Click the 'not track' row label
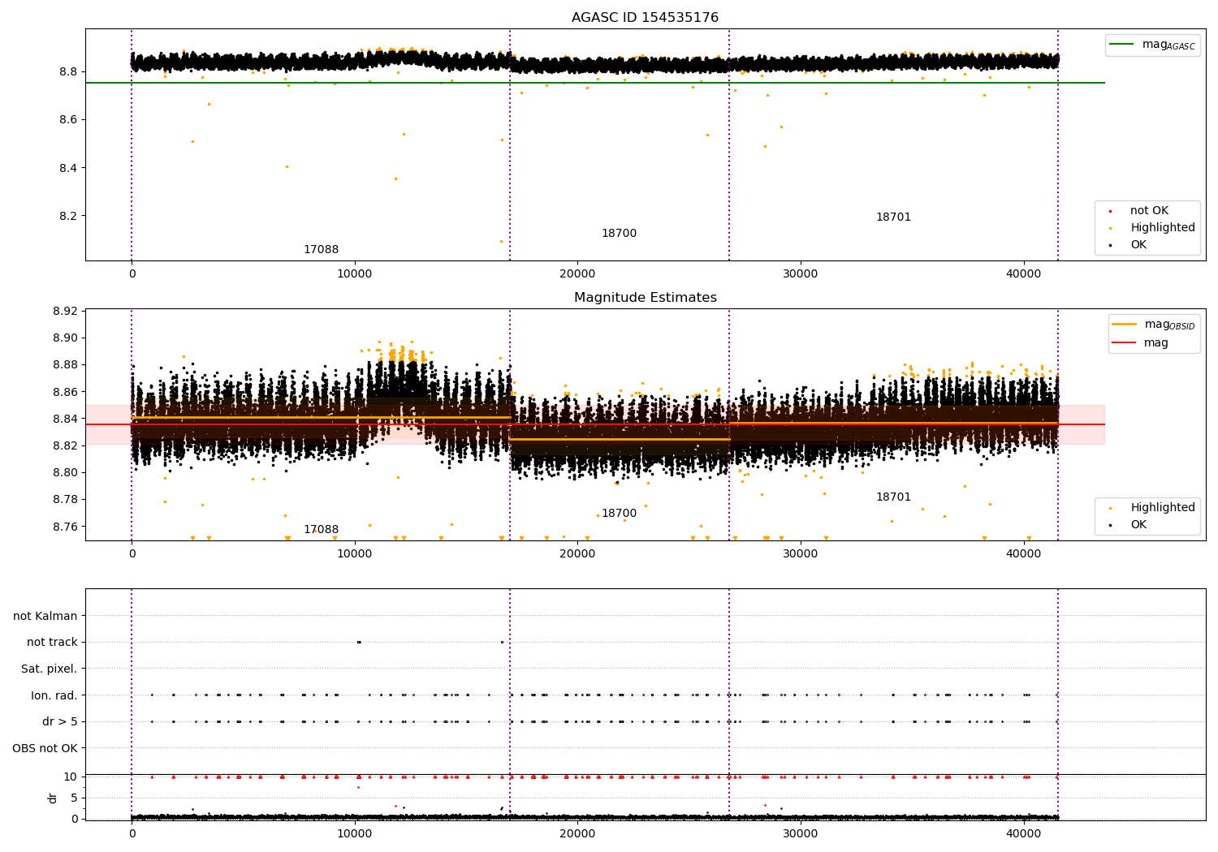The width and height of the screenshot is (1218, 852). coord(52,643)
